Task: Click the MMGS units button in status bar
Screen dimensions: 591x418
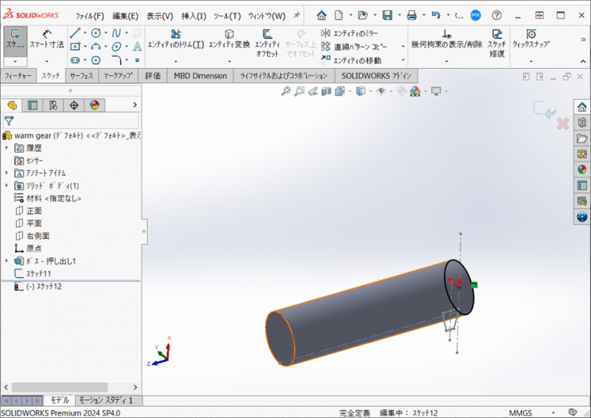Action: 520,412
